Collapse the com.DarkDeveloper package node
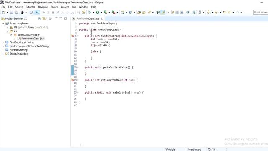Viewport: 268px width, 151px height. click(x=11, y=35)
